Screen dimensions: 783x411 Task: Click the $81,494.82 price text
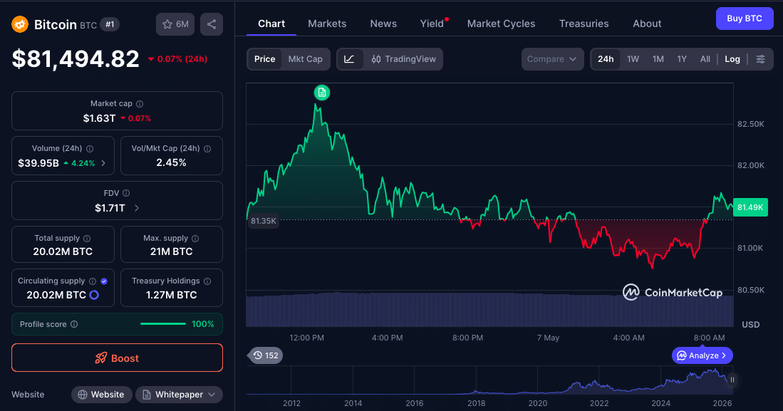point(76,59)
